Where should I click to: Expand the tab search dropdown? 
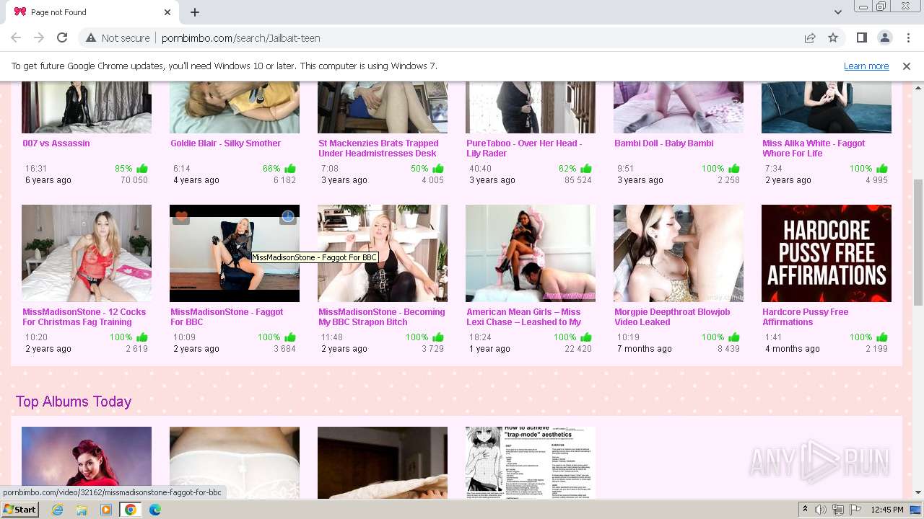coord(837,12)
